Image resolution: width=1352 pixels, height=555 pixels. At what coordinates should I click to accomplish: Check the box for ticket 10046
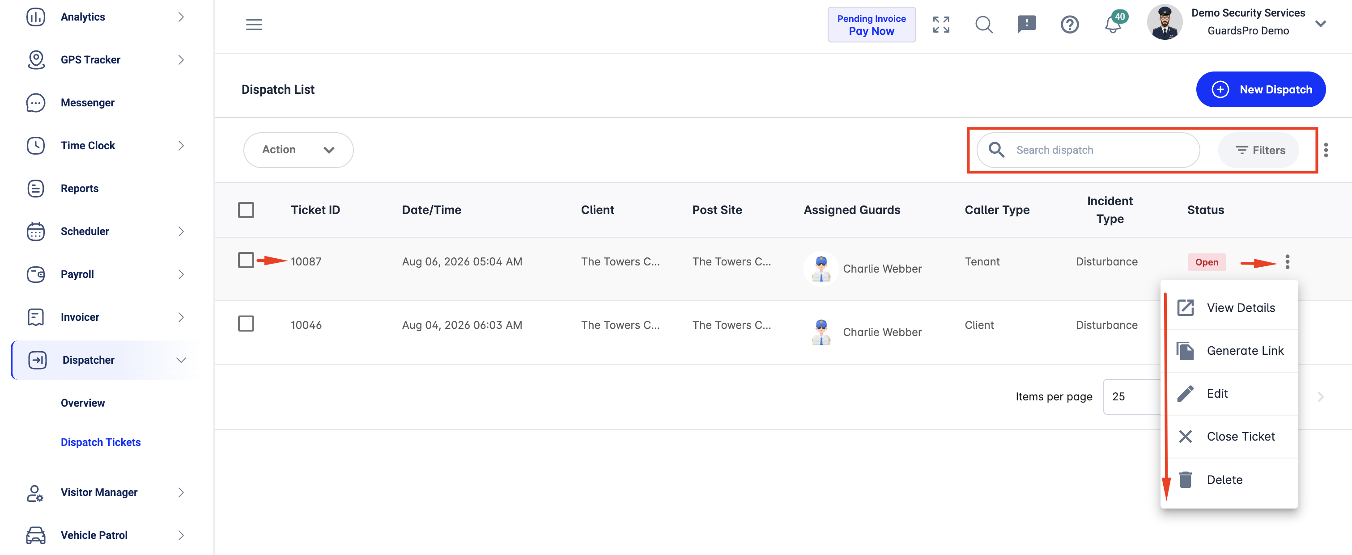246,324
